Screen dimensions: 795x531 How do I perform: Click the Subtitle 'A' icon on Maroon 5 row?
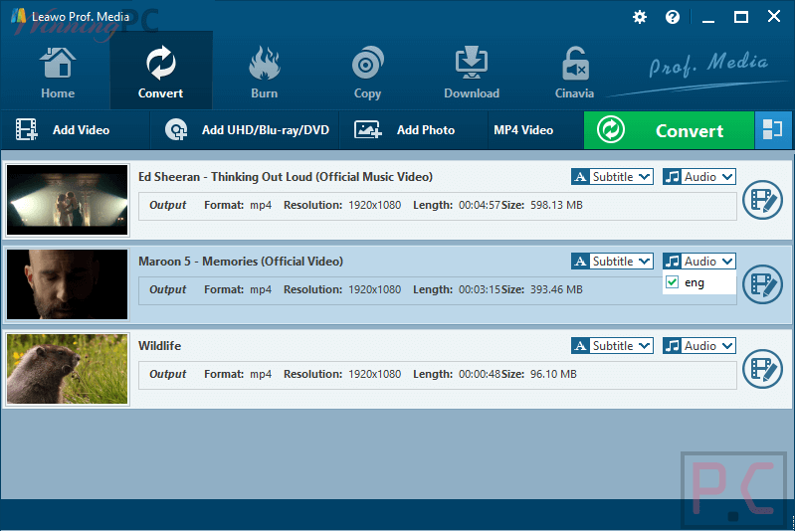click(x=580, y=262)
